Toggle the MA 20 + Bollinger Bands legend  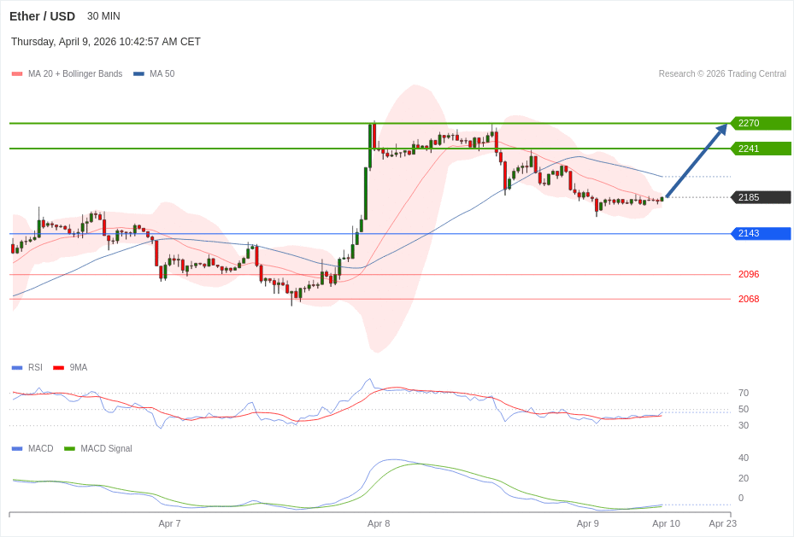pos(74,74)
